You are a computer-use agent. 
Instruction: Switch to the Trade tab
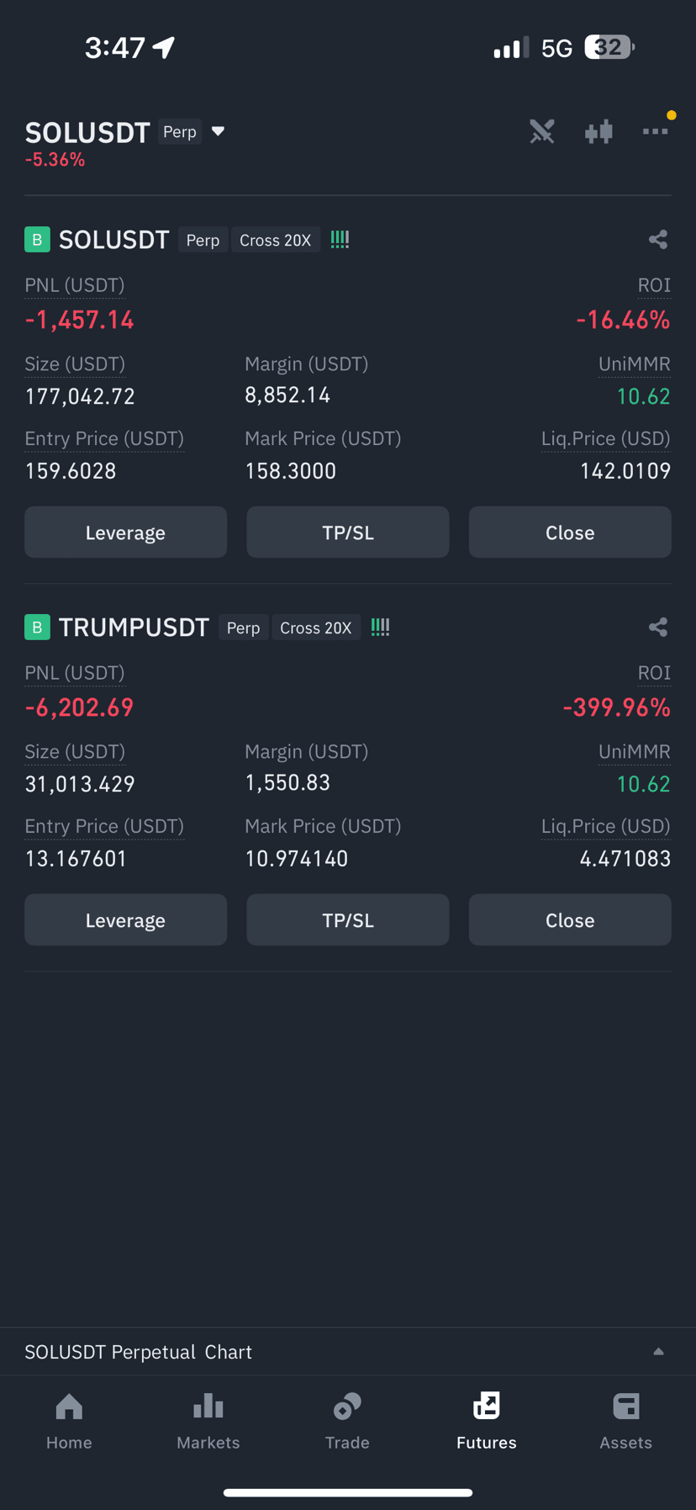click(347, 1421)
